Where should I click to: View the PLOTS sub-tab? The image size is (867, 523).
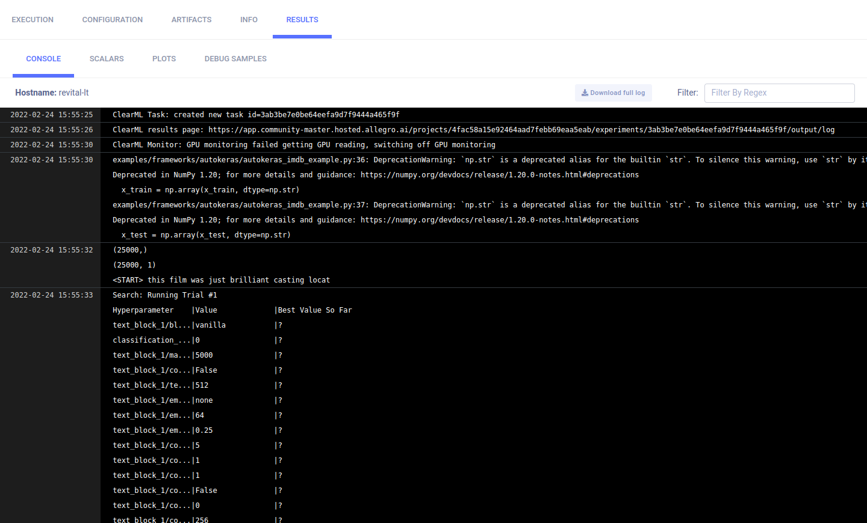(x=164, y=59)
